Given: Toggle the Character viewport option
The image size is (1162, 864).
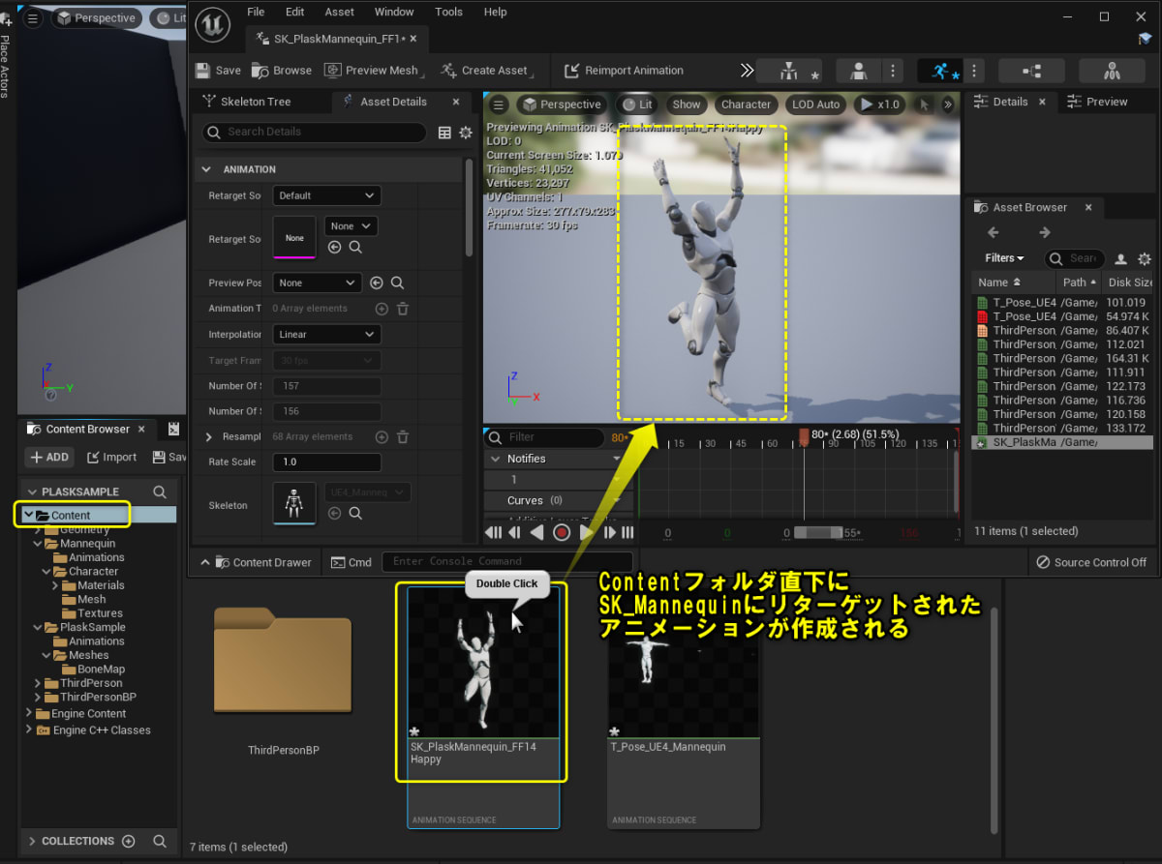Looking at the screenshot, I should click(746, 104).
